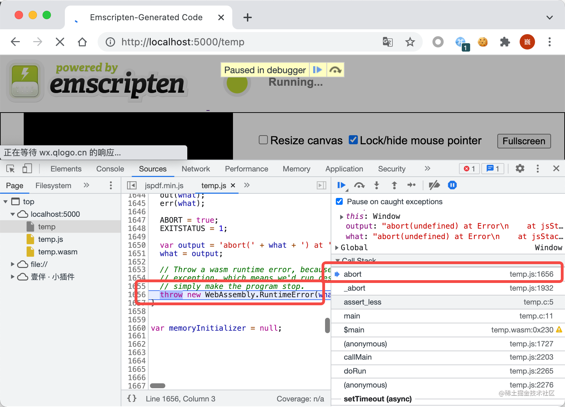Open navigator more options menu
This screenshot has height=407, width=565.
(x=111, y=185)
